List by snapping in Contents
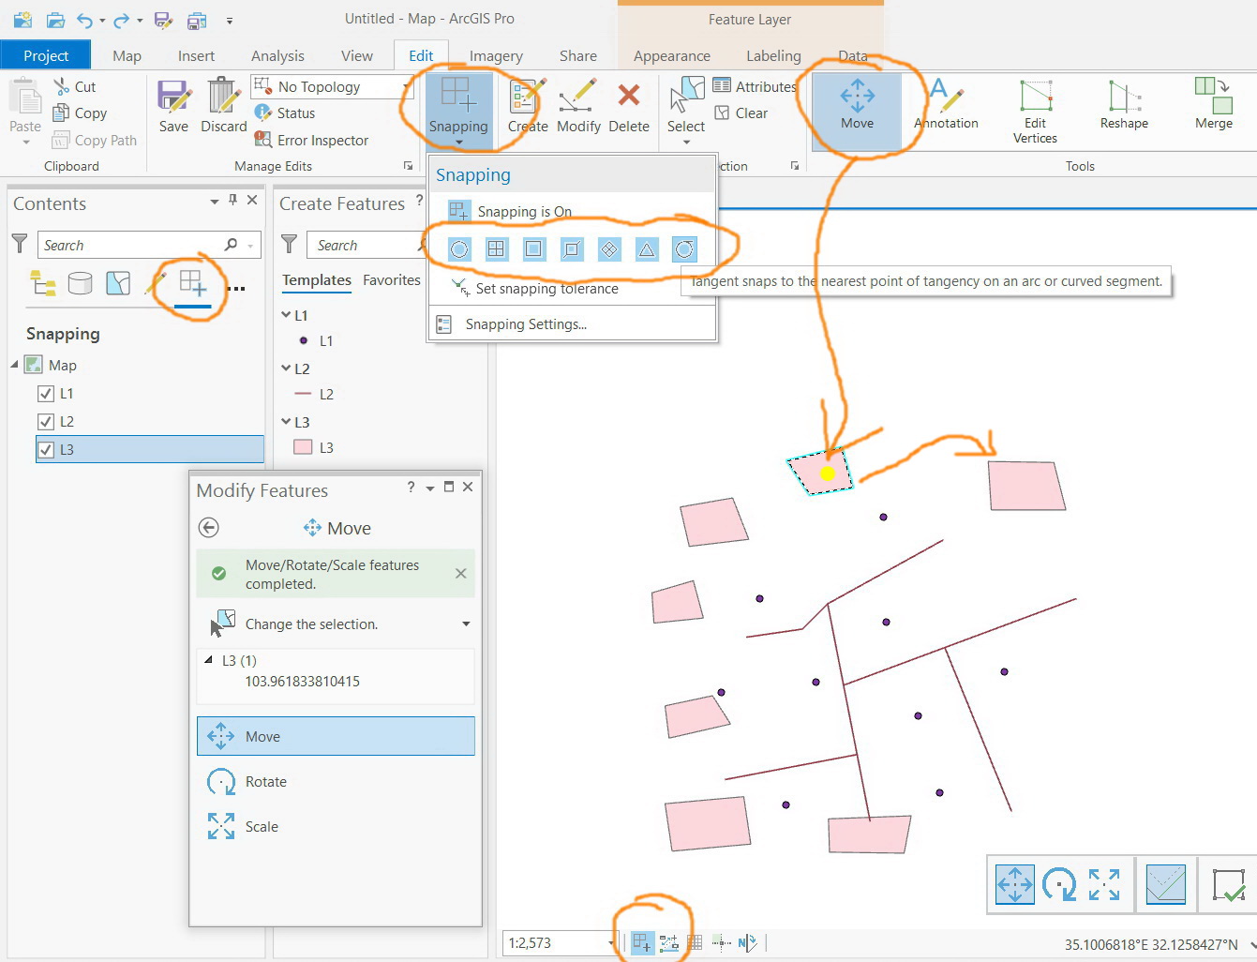Viewport: 1257px width, 962px height. point(193,282)
